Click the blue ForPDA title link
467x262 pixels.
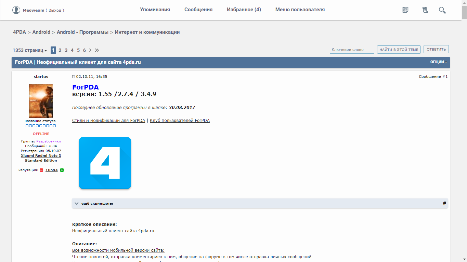coord(86,87)
